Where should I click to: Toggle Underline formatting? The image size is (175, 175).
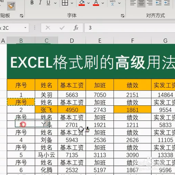[48, 3]
